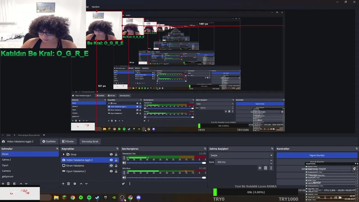359x202 pixels.
Task: Pop out the Sahne Geçişleri dock
Action: [x=272, y=149]
